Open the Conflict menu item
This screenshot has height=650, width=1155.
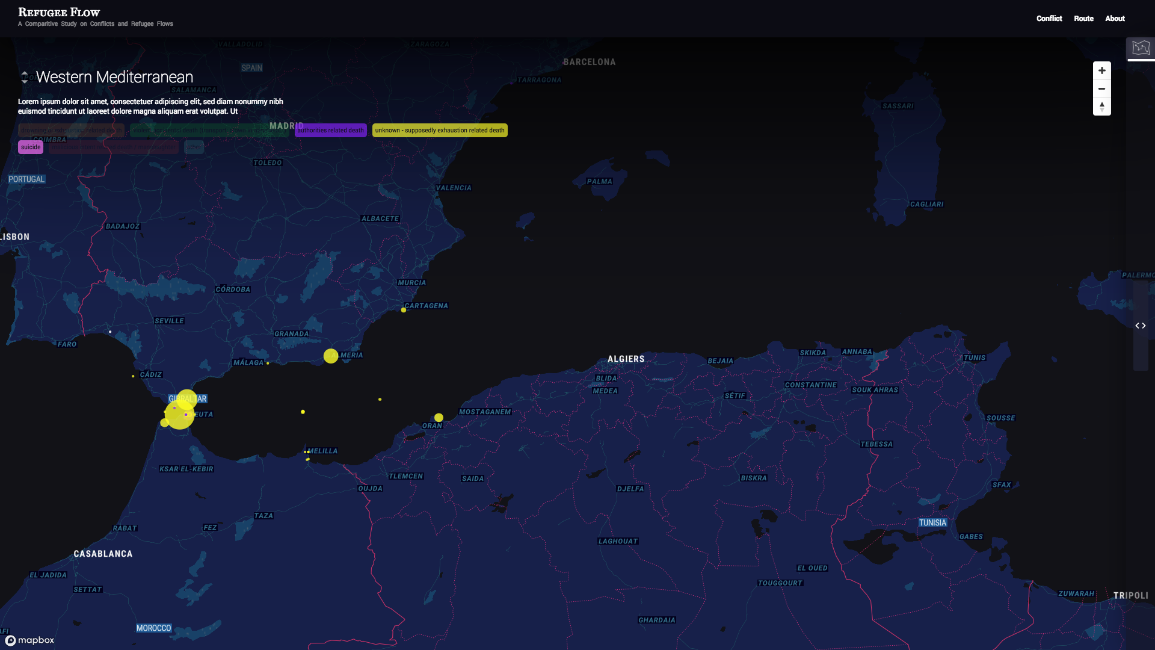coord(1049,19)
